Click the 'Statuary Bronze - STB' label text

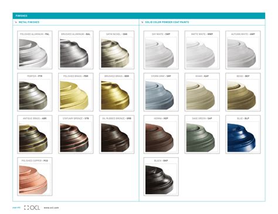(76, 118)
